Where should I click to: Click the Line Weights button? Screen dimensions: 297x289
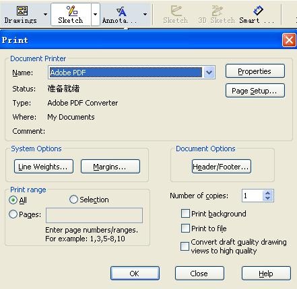tap(44, 167)
